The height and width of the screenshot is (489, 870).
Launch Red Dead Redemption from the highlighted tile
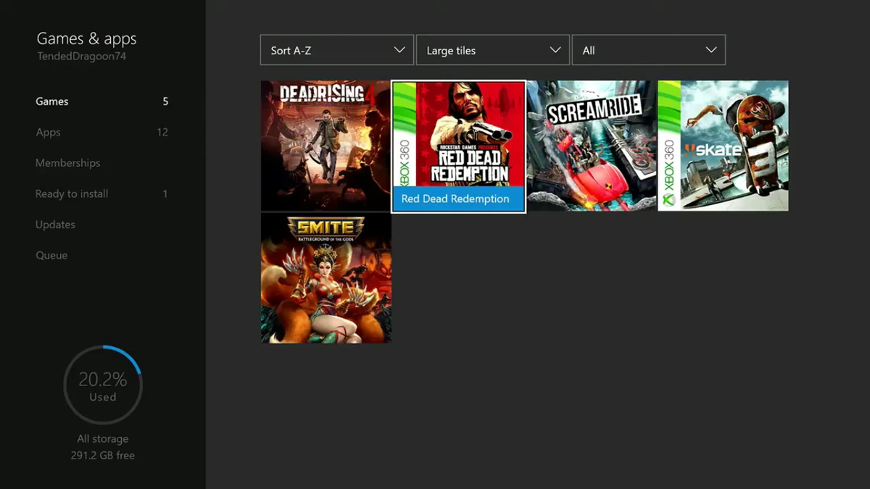point(458,146)
